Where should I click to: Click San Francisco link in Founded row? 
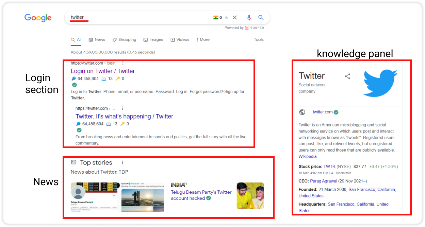362,190
